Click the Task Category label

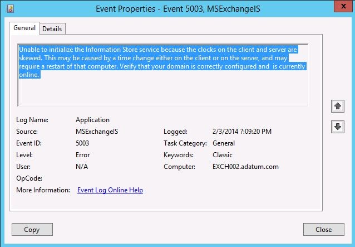(185, 143)
